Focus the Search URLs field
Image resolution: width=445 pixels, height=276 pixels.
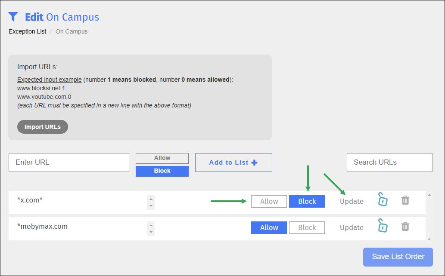coord(390,163)
